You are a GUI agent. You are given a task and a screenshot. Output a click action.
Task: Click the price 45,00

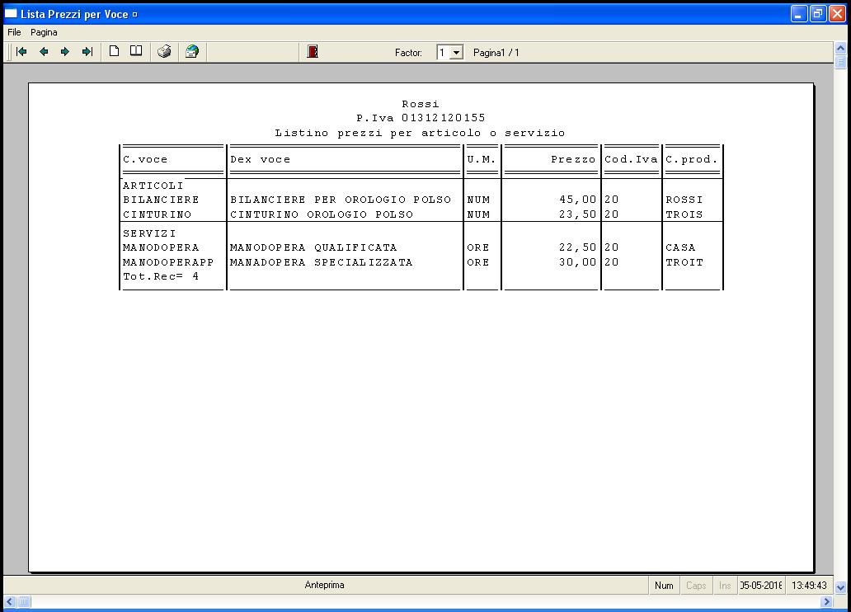click(x=577, y=200)
